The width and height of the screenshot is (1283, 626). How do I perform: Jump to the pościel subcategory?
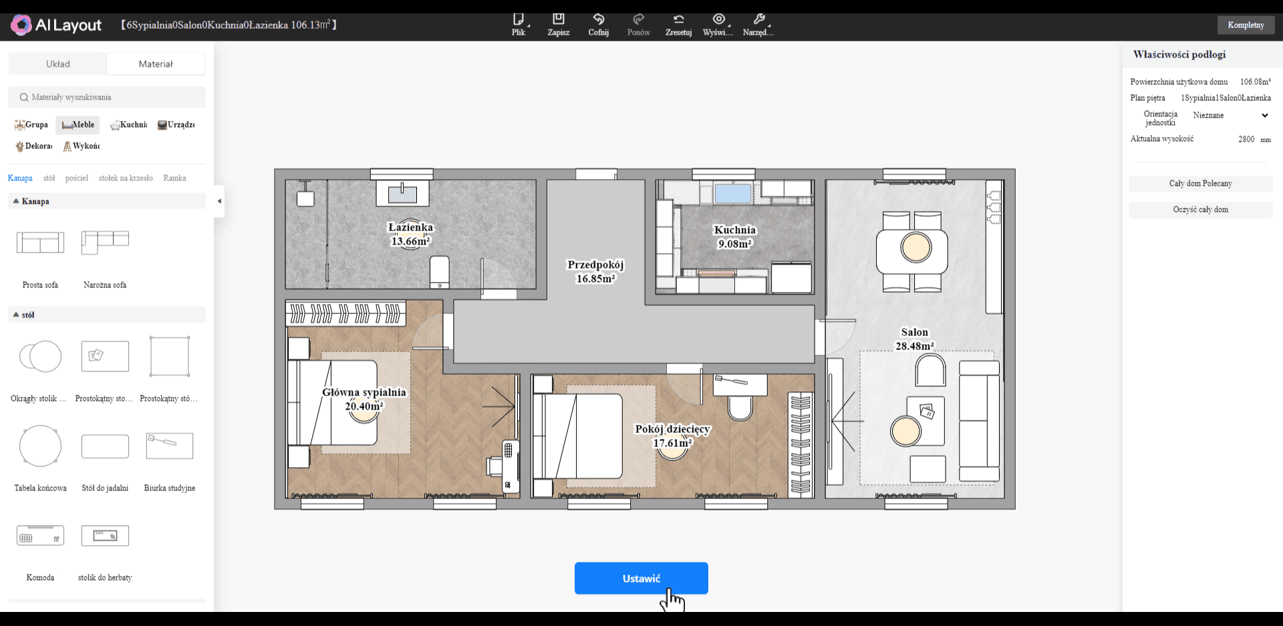pos(77,178)
